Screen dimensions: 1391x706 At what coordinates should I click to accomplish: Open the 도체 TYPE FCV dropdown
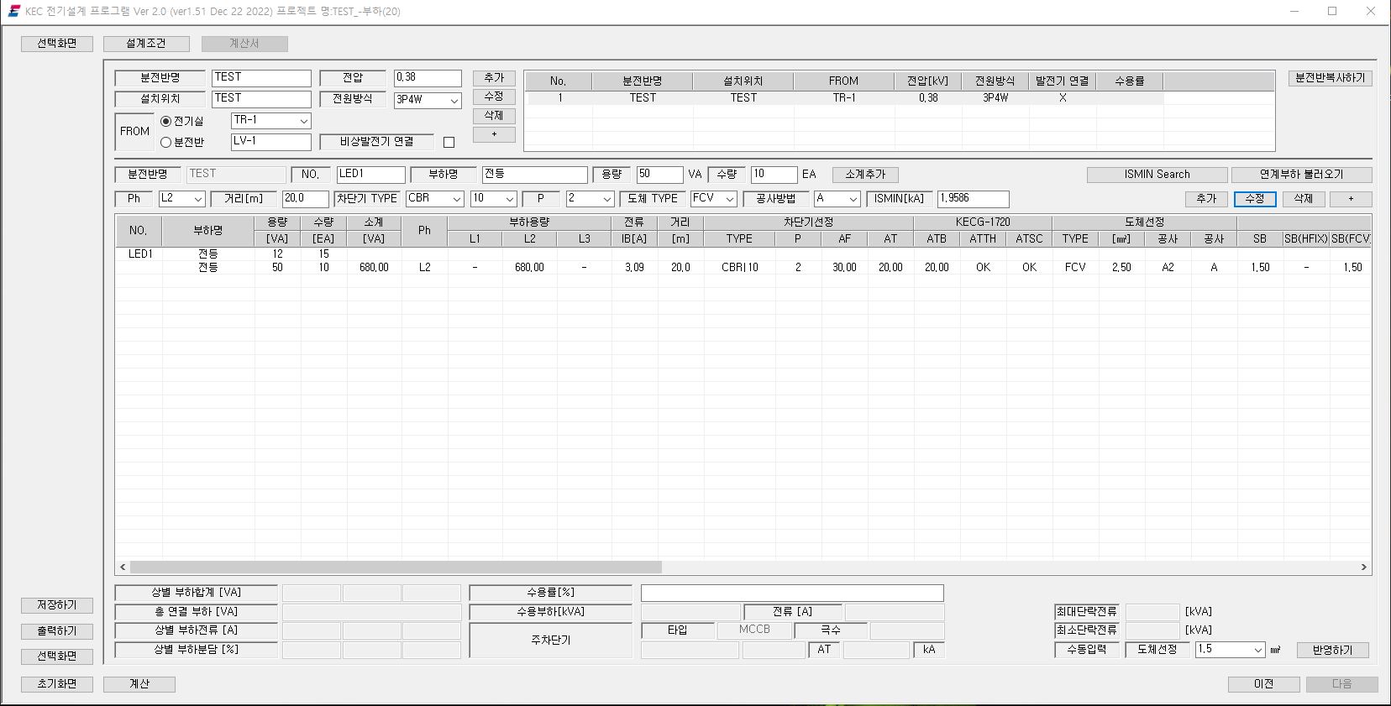[x=730, y=199]
